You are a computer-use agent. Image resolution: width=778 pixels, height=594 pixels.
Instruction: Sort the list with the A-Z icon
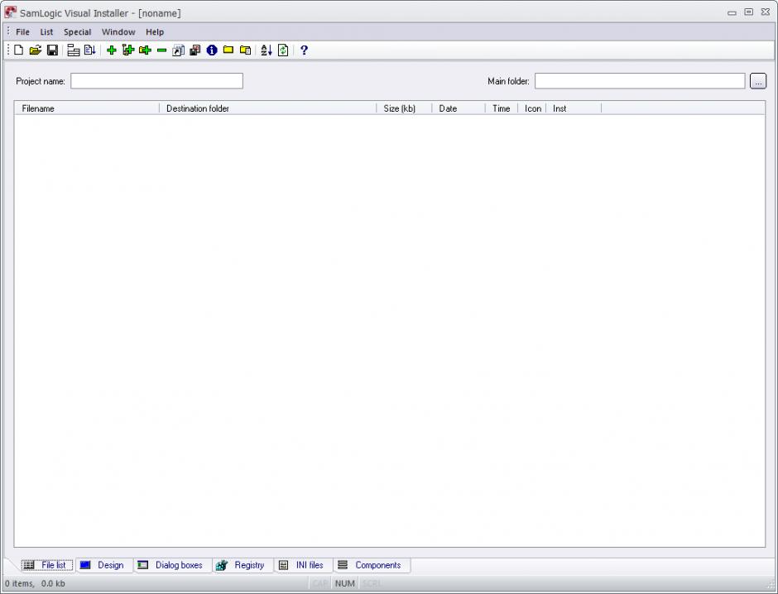(267, 50)
